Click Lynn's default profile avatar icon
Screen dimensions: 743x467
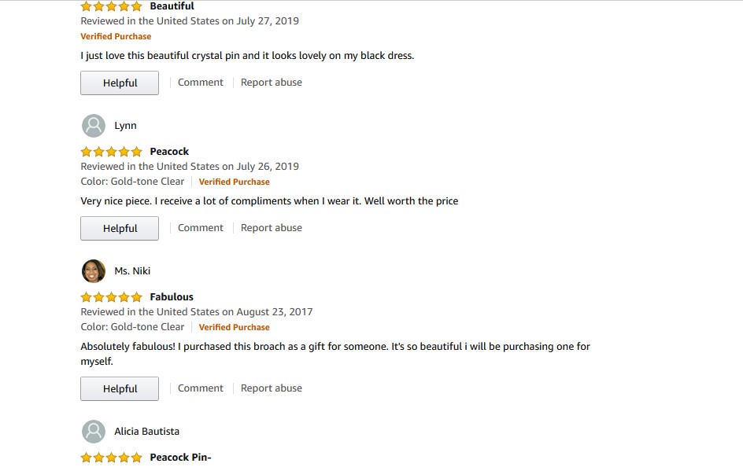coord(94,126)
